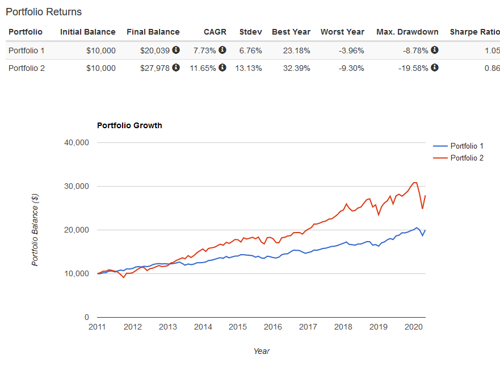Click the Best Year column header
This screenshot has width=500, height=367.
(291, 32)
